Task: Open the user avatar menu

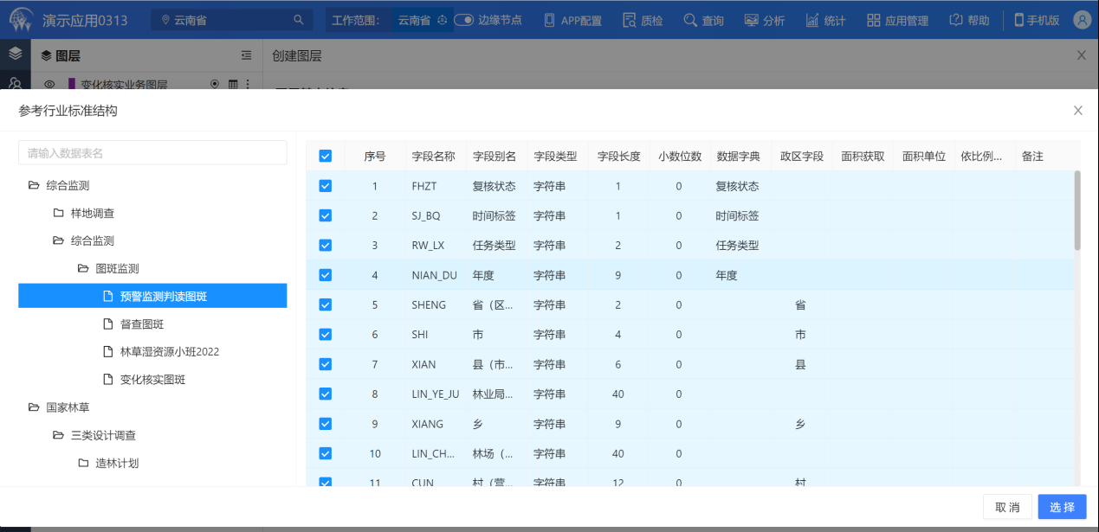Action: (1082, 20)
